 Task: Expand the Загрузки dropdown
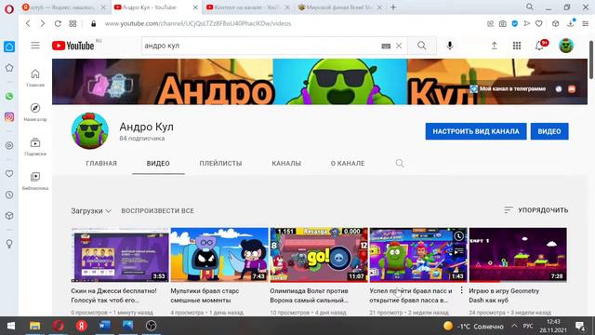point(91,211)
